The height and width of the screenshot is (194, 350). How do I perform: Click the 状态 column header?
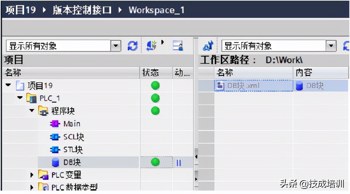tap(156, 73)
